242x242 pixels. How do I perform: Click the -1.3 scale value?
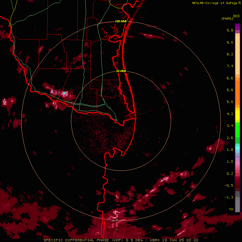(x=229, y=197)
